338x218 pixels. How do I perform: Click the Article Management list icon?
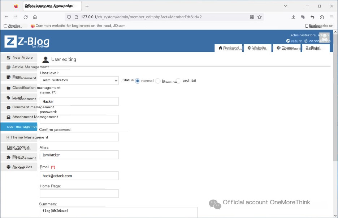pos(8,67)
